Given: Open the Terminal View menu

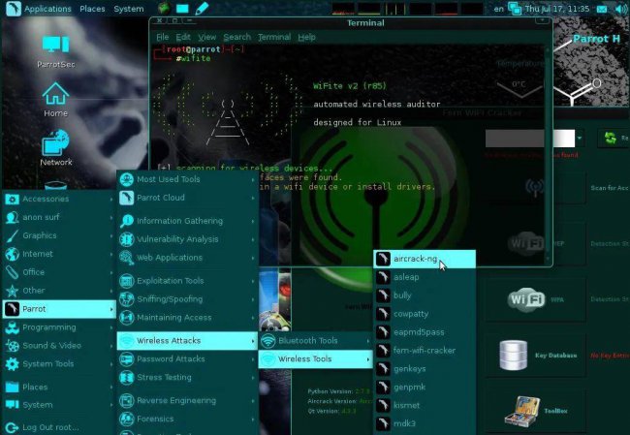Looking at the screenshot, I should pos(206,37).
